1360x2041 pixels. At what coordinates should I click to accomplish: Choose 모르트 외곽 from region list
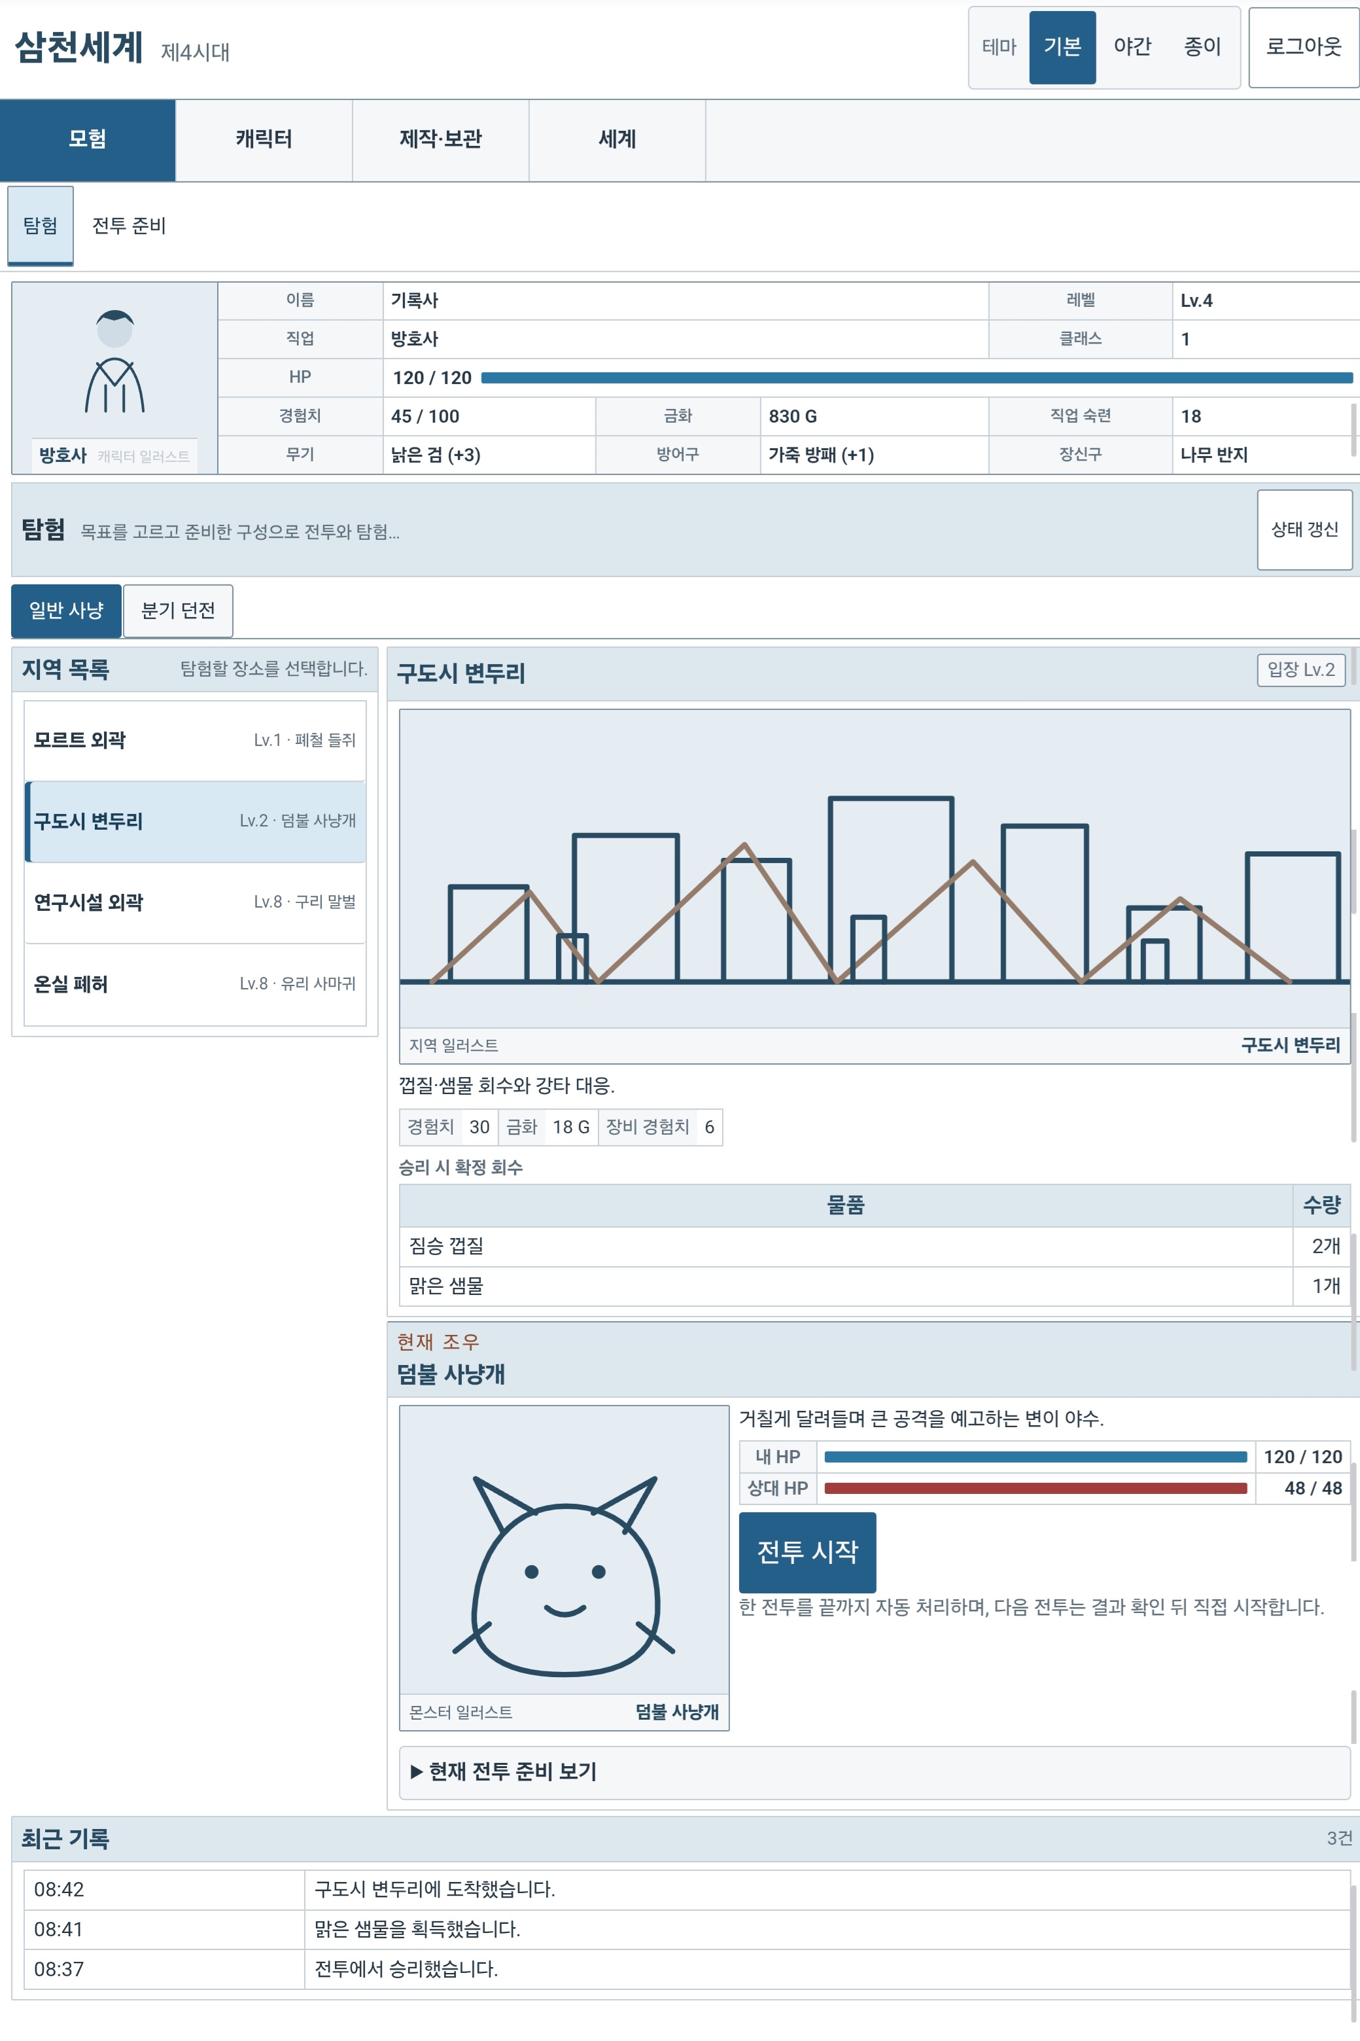point(195,740)
